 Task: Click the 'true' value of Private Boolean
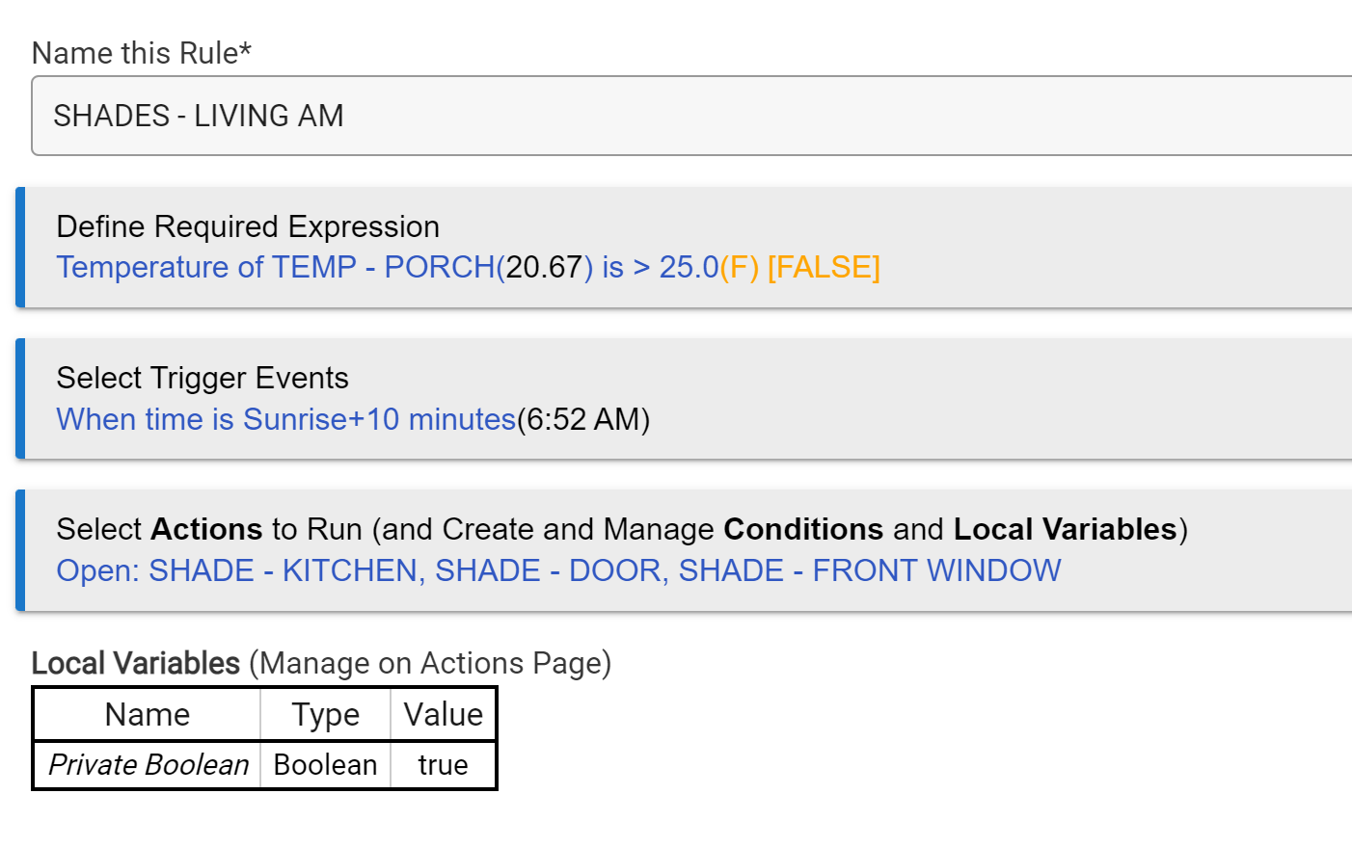point(443,765)
